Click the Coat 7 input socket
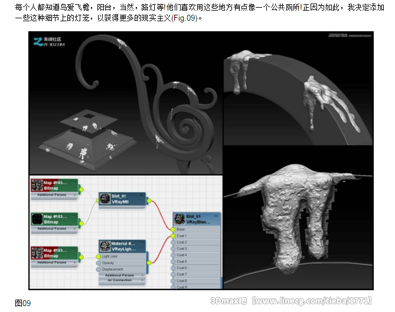Image resolution: width=395 pixels, height=312 pixels. (173, 274)
